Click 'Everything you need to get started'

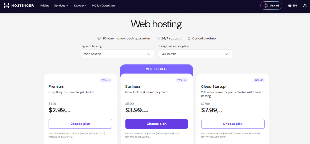click(71, 92)
